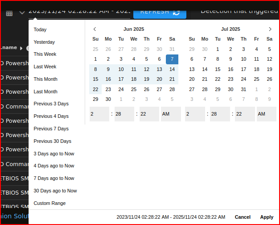This screenshot has height=225, width=280.
Task: Expand the chevron beside the date range field
Action: click(x=22, y=12)
